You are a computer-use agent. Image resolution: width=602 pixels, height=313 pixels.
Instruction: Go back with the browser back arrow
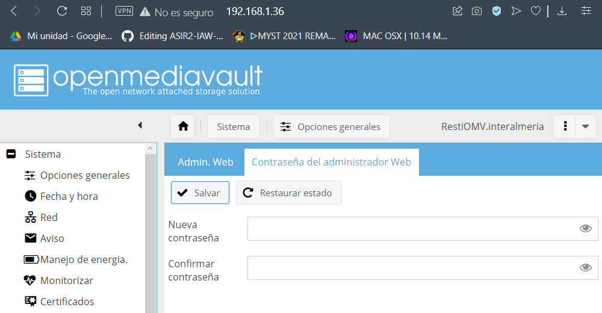coord(14,11)
